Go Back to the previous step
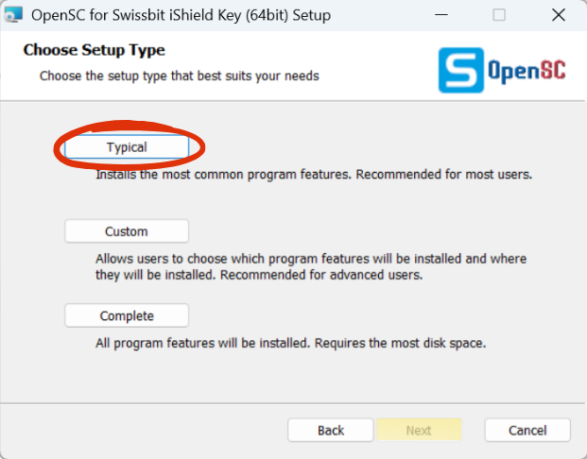Image resolution: width=587 pixels, height=459 pixels. (x=331, y=431)
